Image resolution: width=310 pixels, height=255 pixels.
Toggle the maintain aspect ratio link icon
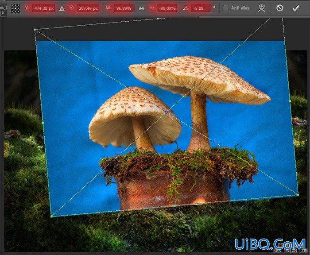tap(141, 8)
